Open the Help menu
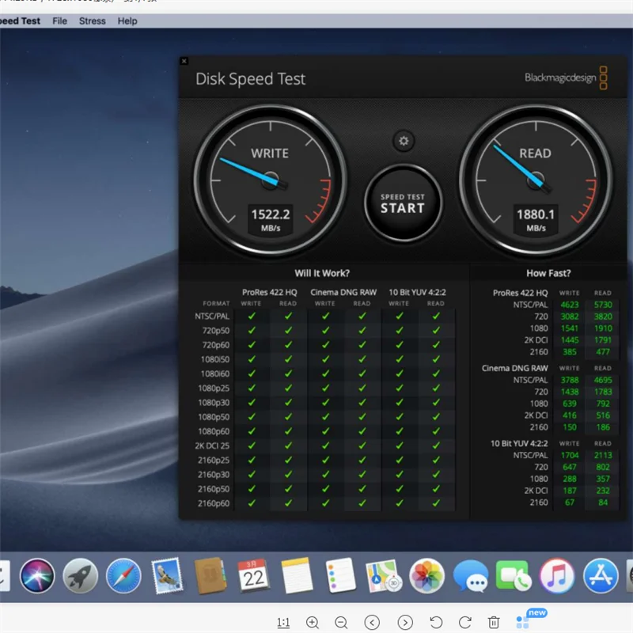The width and height of the screenshot is (633, 633). click(127, 21)
